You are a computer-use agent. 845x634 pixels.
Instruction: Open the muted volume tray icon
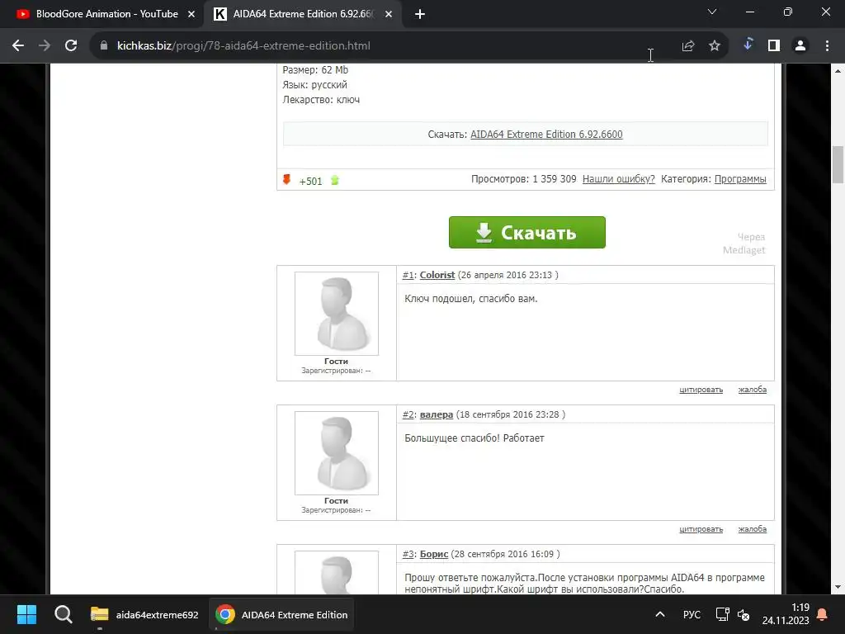tap(744, 614)
